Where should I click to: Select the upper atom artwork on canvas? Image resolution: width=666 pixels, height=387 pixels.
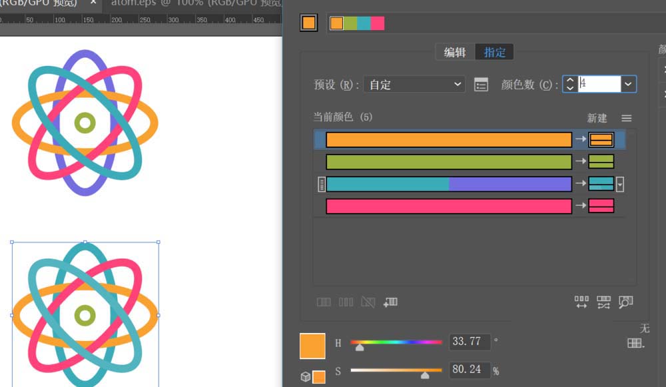coord(85,123)
